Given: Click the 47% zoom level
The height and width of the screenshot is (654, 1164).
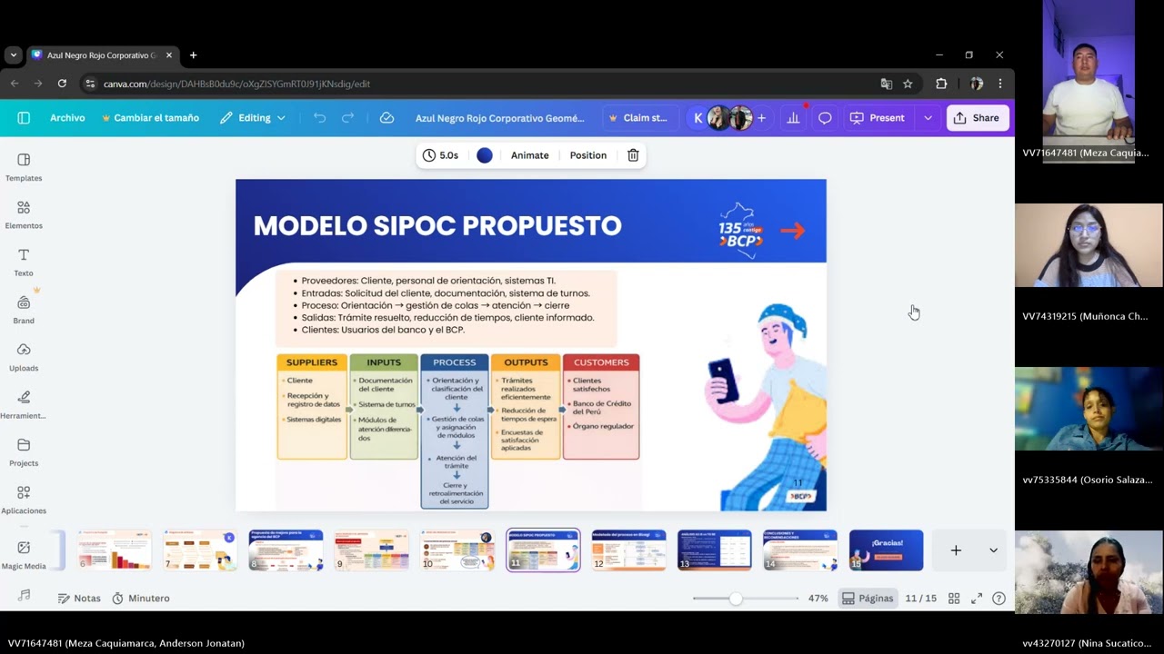Looking at the screenshot, I should click(818, 599).
